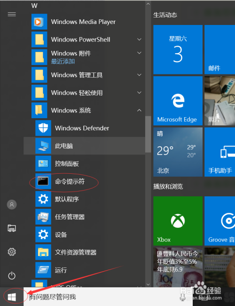235x306 pixels.
Task: Open 默认程序 gear icon
Action: [43, 199]
